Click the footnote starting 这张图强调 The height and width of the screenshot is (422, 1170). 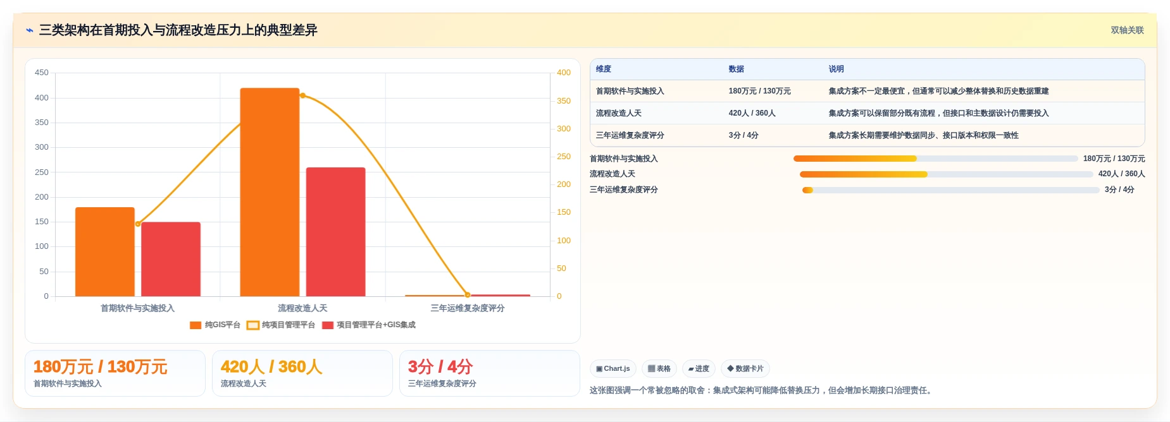(762, 390)
